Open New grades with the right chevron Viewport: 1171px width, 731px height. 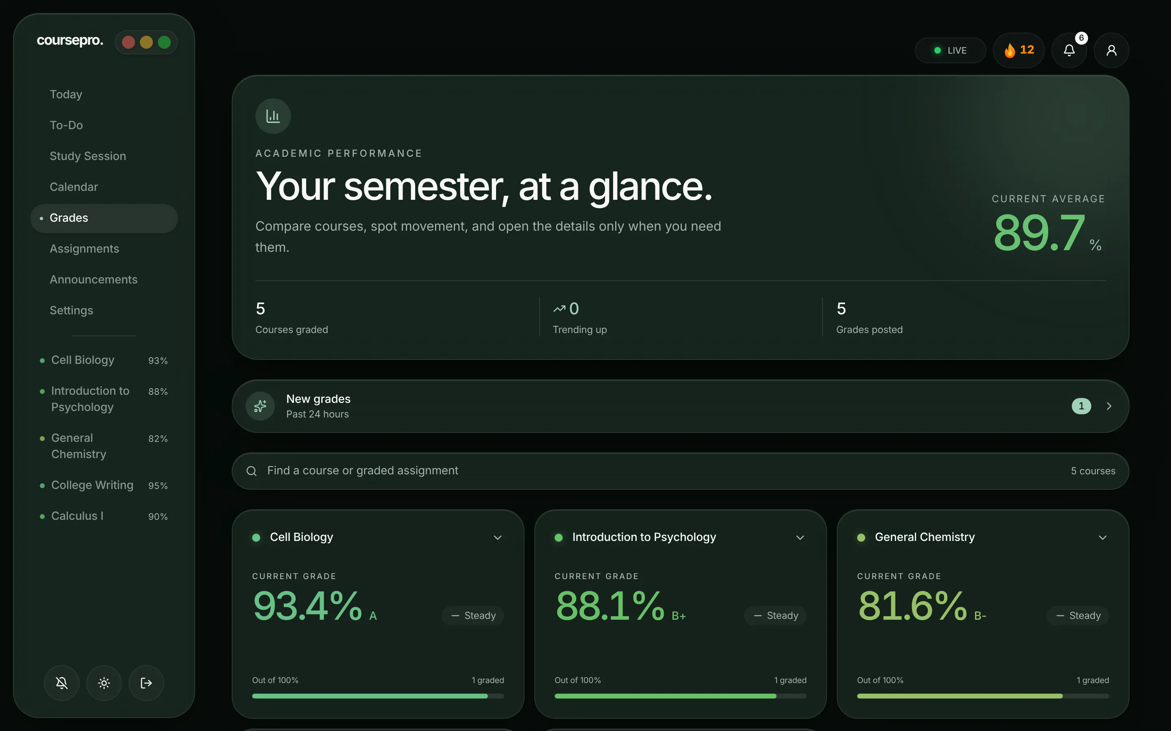(x=1108, y=406)
